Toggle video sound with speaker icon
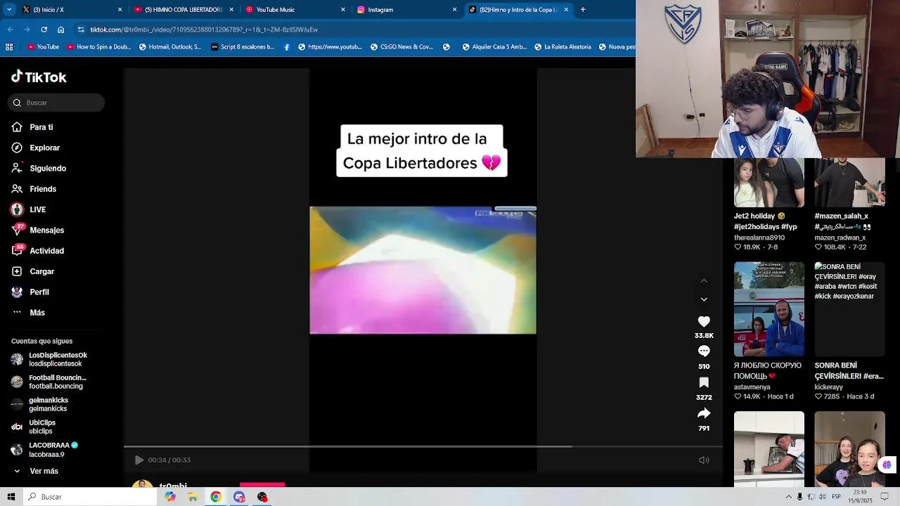The image size is (900, 506). click(704, 460)
